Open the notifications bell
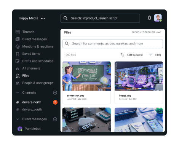Screen dimensions: 179x145 tap(149, 18)
